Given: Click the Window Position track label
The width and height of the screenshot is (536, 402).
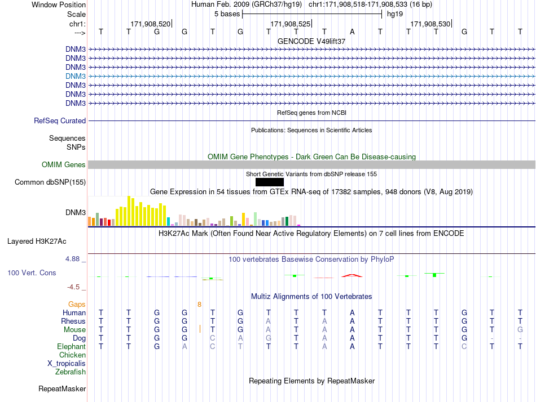Looking at the screenshot, I should click(x=59, y=5).
